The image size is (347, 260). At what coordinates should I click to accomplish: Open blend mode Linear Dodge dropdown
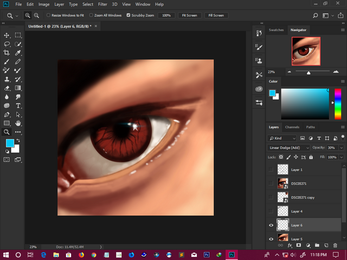[x=288, y=148]
